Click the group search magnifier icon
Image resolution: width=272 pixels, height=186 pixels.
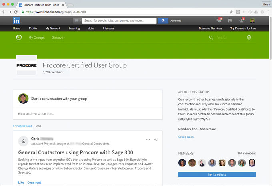pos(211,38)
